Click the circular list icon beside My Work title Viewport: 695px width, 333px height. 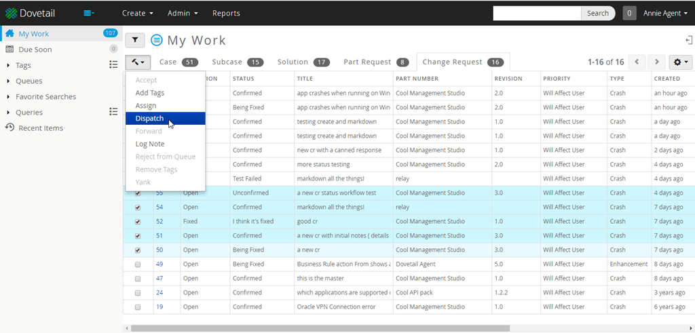tap(157, 40)
